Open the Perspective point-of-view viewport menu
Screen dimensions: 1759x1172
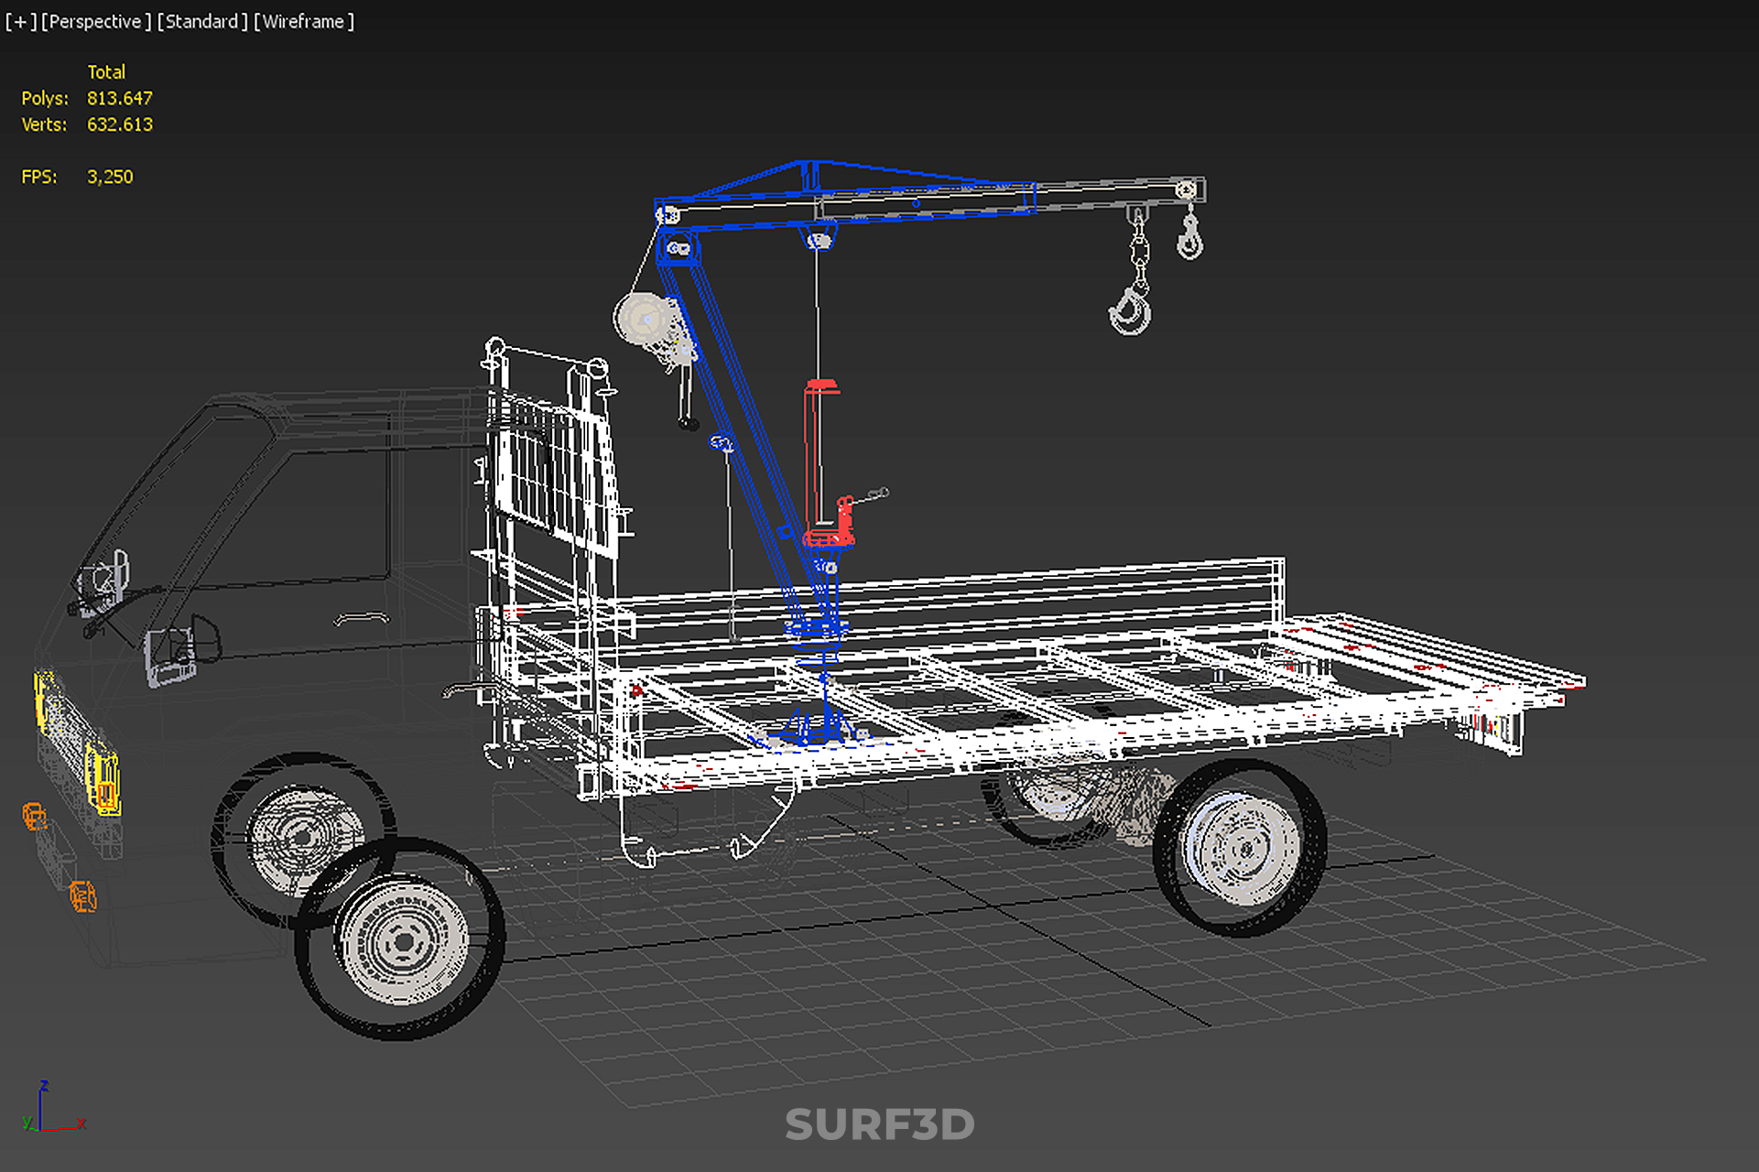[96, 21]
